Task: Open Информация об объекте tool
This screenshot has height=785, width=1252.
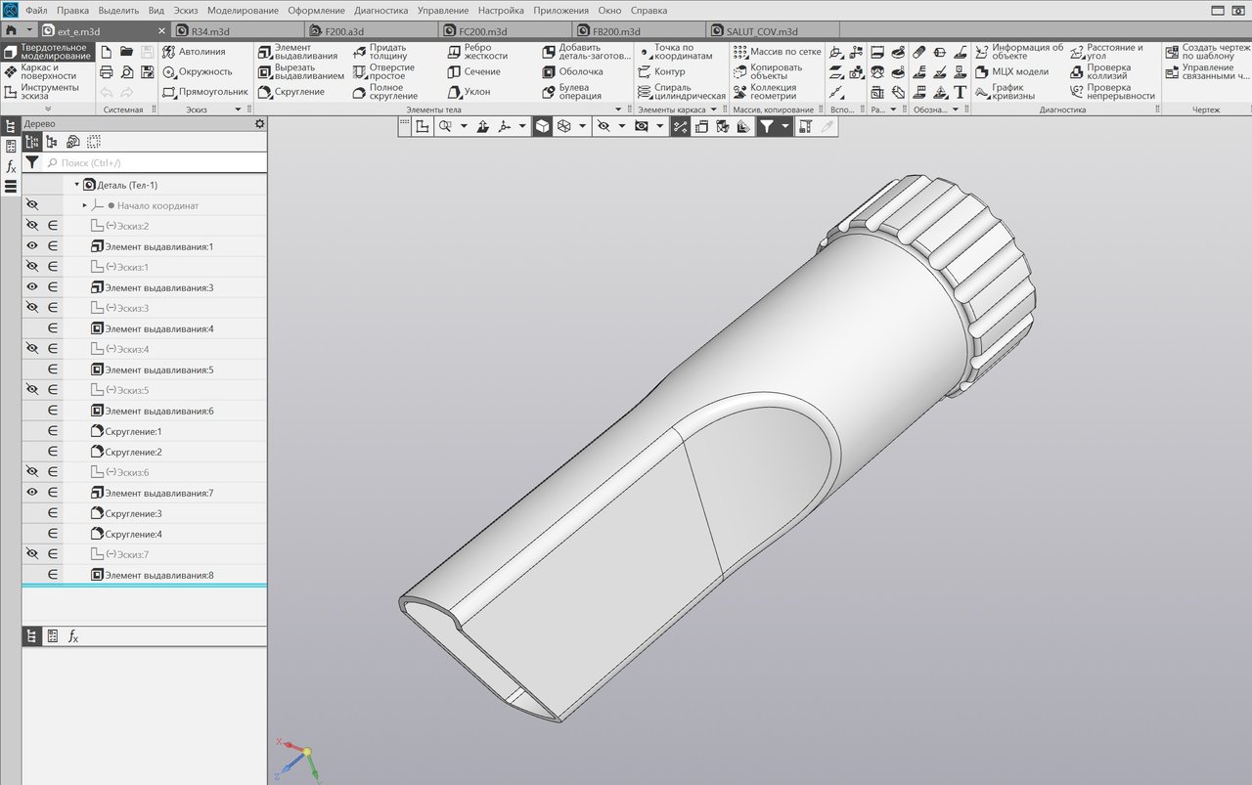Action: click(x=1019, y=51)
